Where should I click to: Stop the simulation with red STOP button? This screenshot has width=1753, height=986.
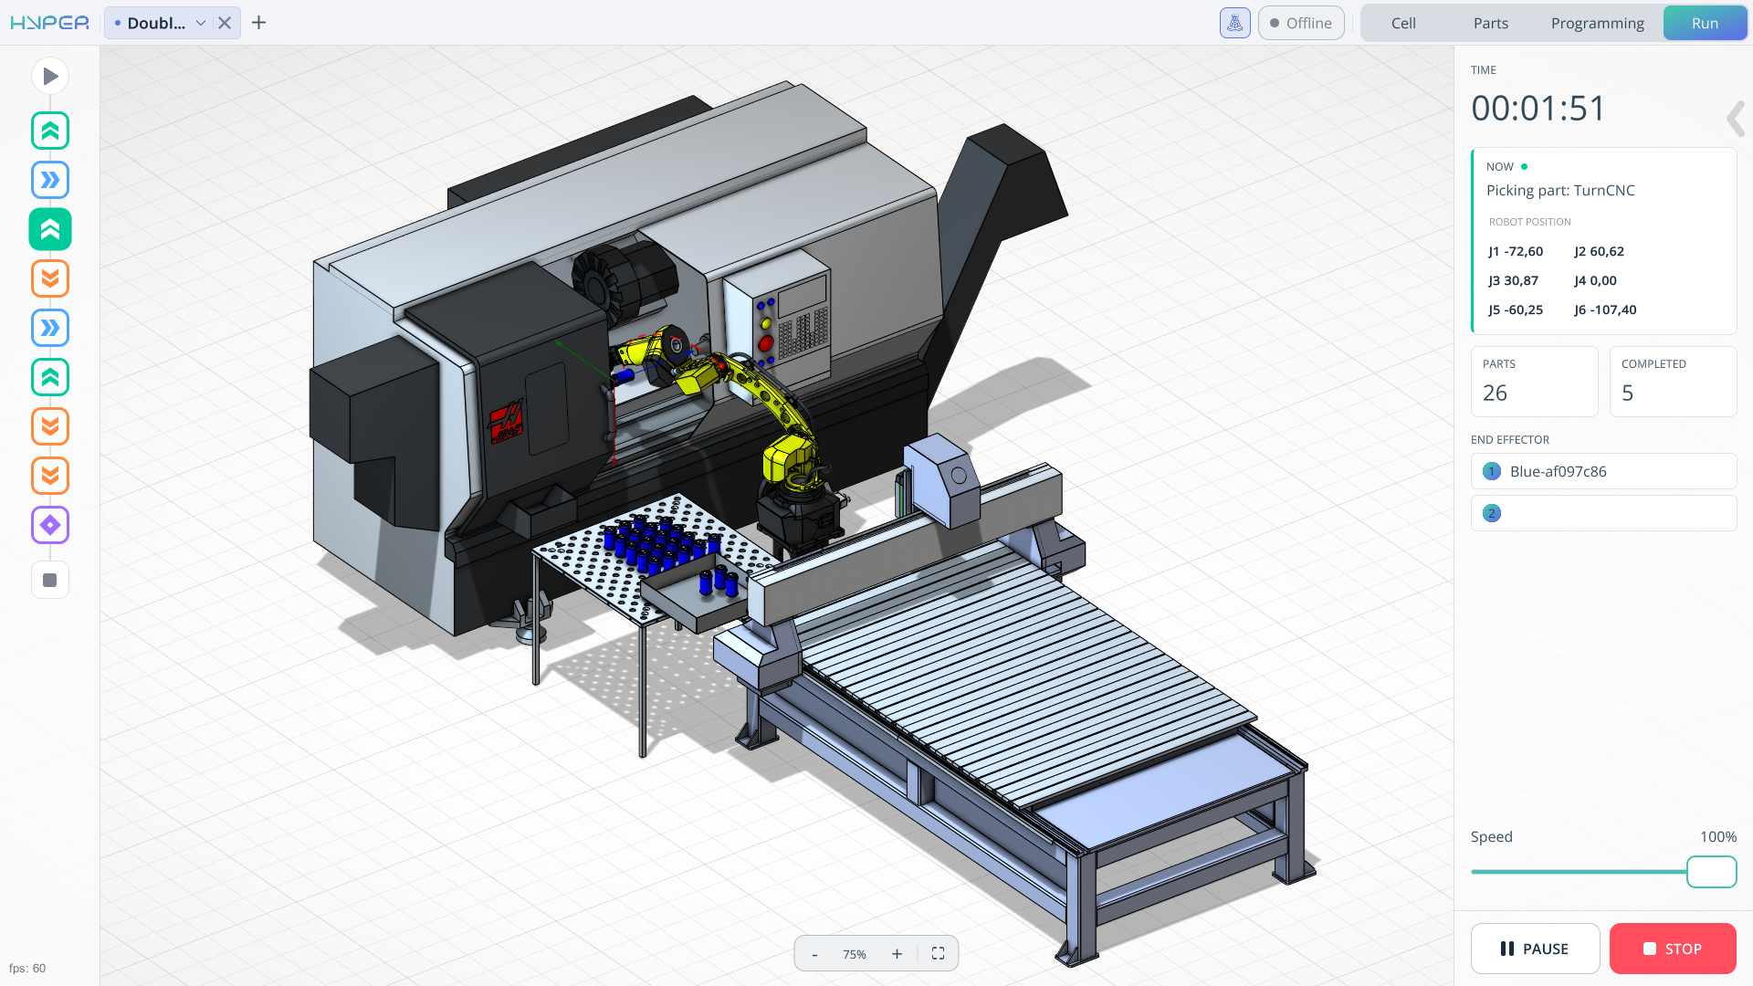1673,949
